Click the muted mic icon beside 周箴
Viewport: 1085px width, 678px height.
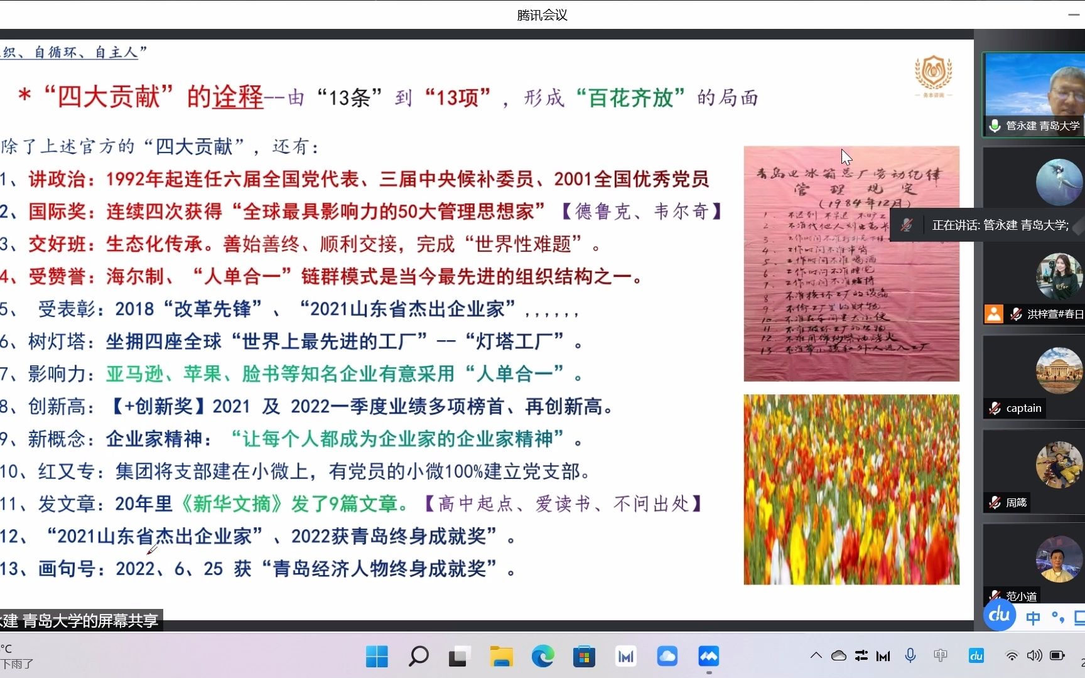[x=995, y=502]
